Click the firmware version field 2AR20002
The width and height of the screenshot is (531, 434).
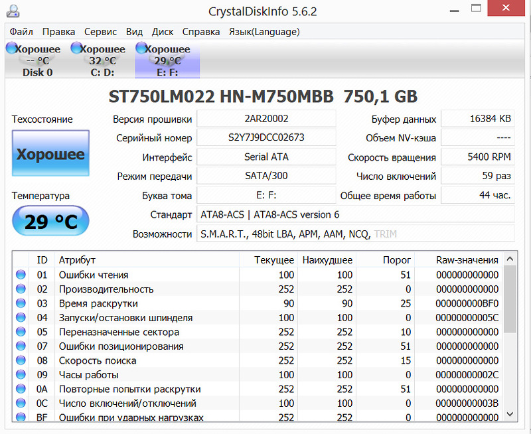point(267,119)
